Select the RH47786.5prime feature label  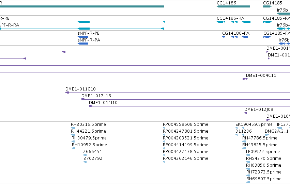click(x=260, y=138)
